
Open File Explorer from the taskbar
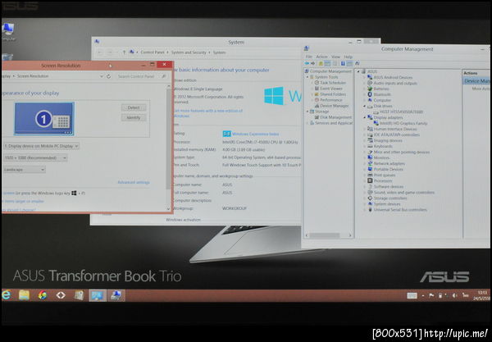[x=24, y=295]
